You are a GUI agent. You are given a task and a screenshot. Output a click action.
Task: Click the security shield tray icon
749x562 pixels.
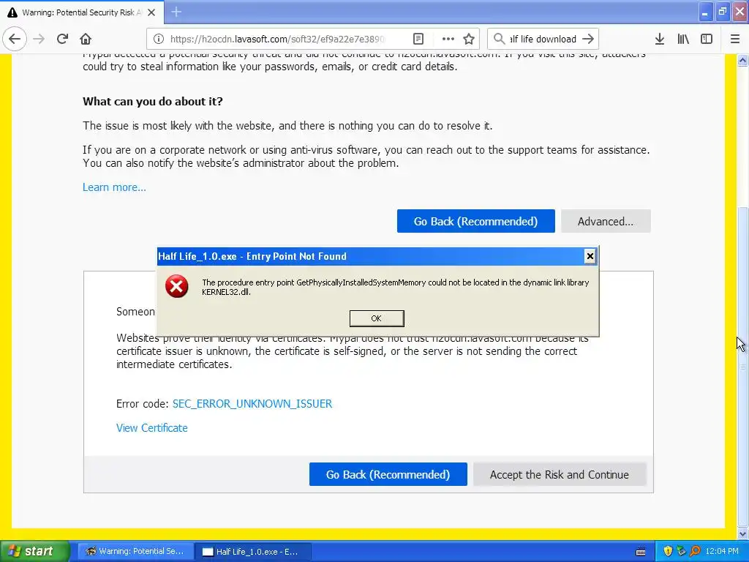(x=668, y=552)
